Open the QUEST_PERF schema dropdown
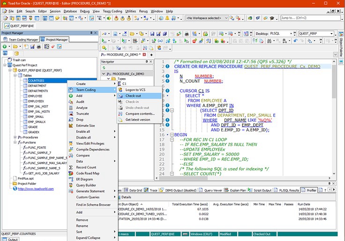The height and width of the screenshot is (241, 345). click(x=331, y=34)
